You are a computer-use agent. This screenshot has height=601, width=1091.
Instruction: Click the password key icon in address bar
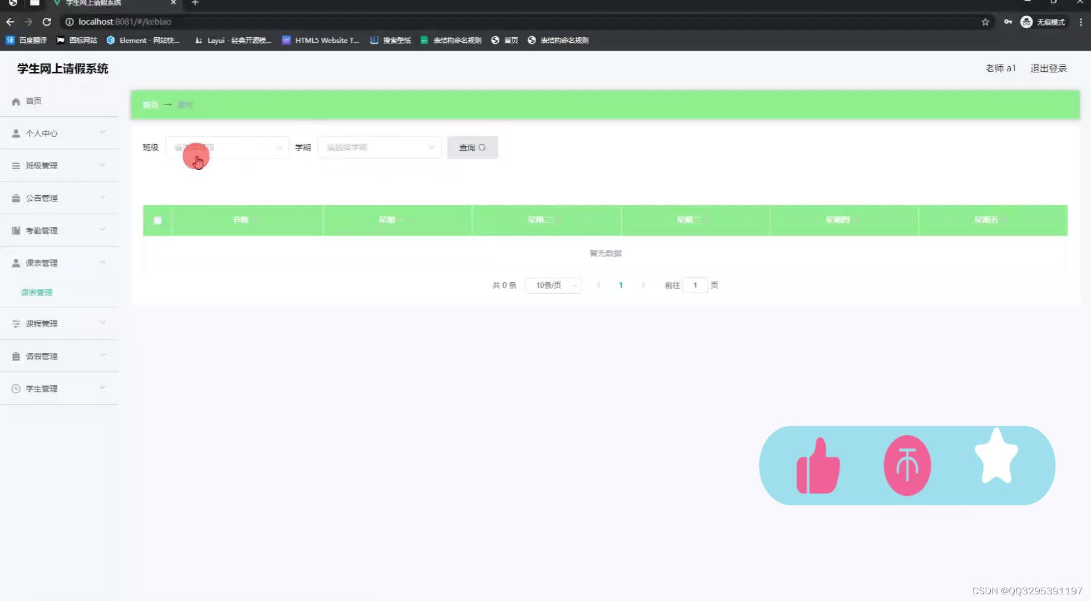pos(1008,22)
